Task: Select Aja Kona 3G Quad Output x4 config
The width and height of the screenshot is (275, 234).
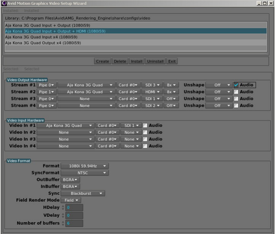Action: pos(43,43)
